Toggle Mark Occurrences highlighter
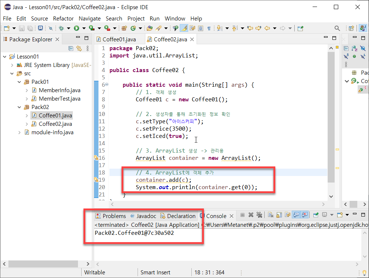Viewport: 369px width, 278px height. (x=184, y=28)
